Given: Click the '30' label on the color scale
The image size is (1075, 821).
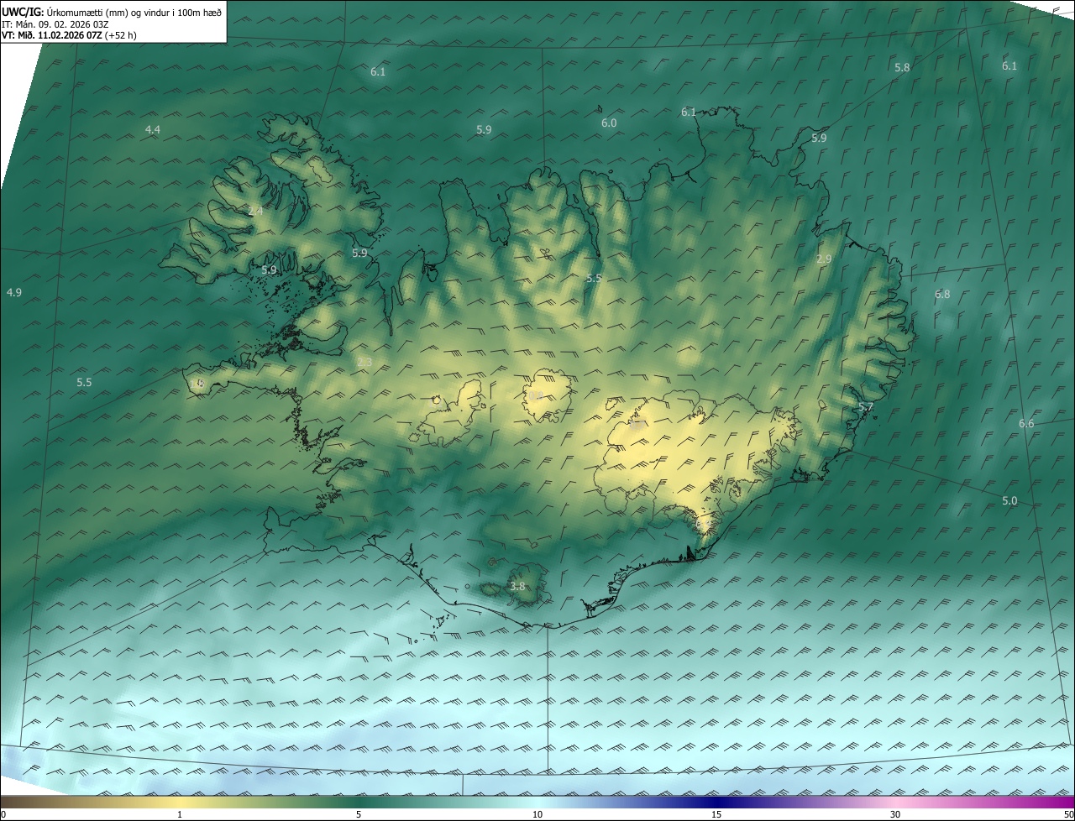Looking at the screenshot, I should click(x=895, y=814).
